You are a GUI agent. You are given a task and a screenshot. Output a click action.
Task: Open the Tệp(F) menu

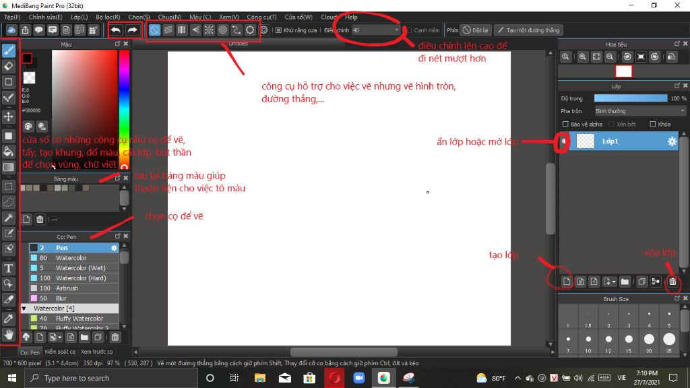pyautogui.click(x=12, y=17)
